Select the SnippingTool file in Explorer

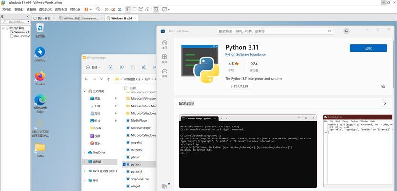(139, 179)
